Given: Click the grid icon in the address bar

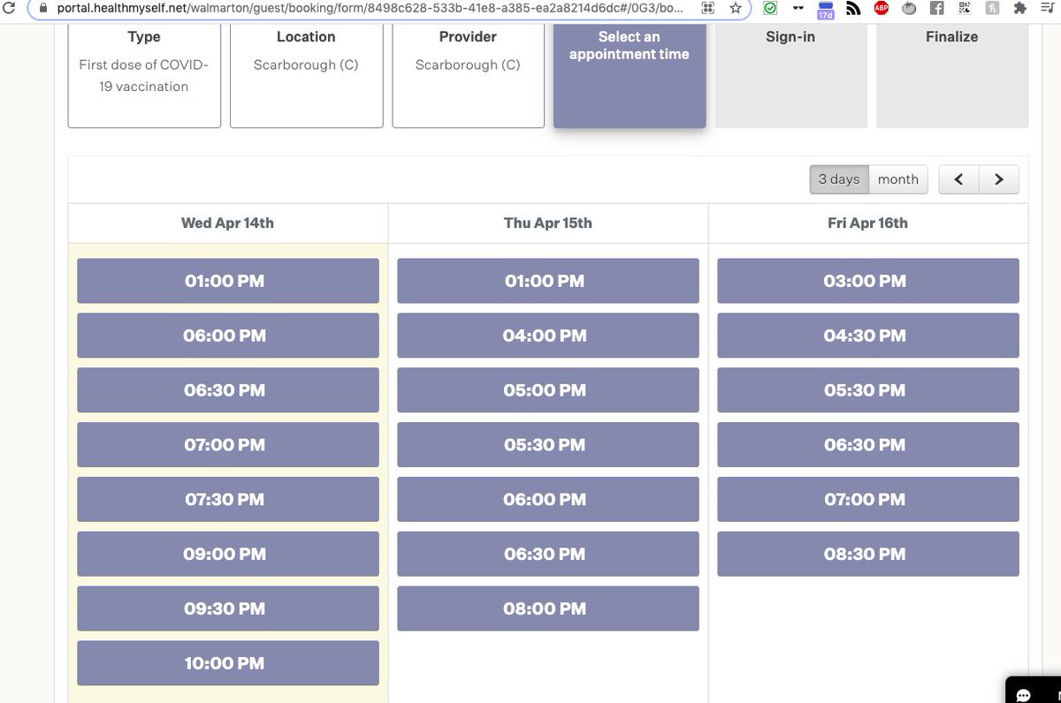Looking at the screenshot, I should 707,8.
